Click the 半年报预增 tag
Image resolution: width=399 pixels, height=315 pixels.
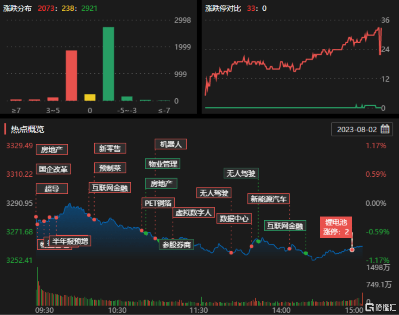point(70,241)
